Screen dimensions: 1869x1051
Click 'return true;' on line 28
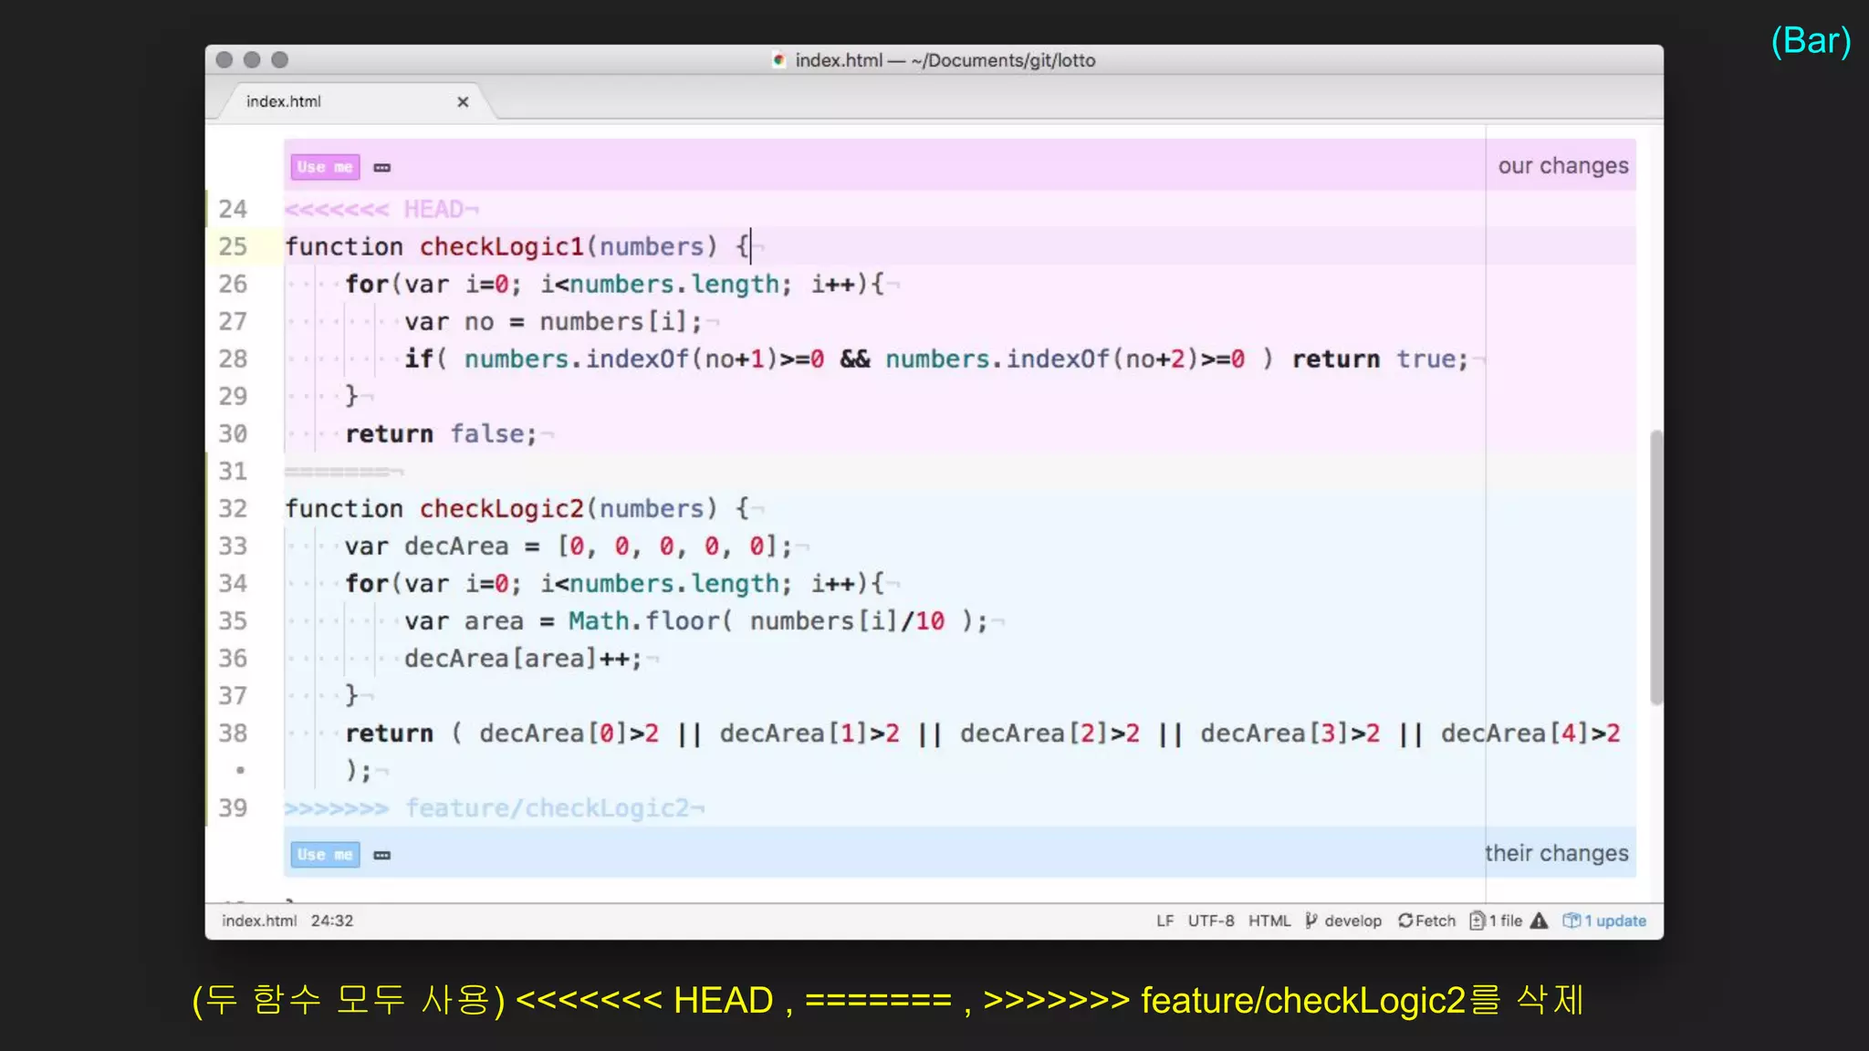[x=1380, y=359]
